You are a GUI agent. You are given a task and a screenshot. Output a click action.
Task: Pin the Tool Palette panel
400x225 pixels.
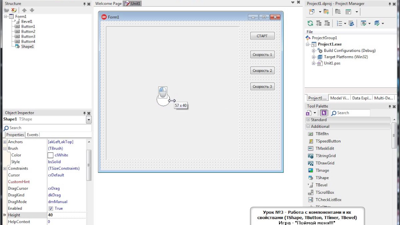[x=390, y=107]
